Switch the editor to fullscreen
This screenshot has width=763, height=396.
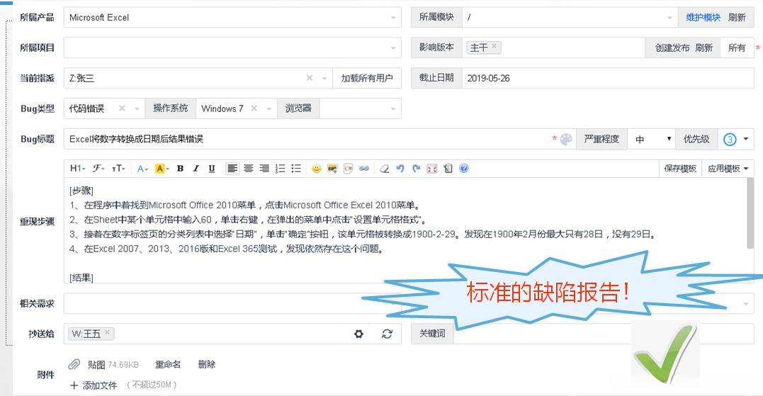click(x=432, y=169)
